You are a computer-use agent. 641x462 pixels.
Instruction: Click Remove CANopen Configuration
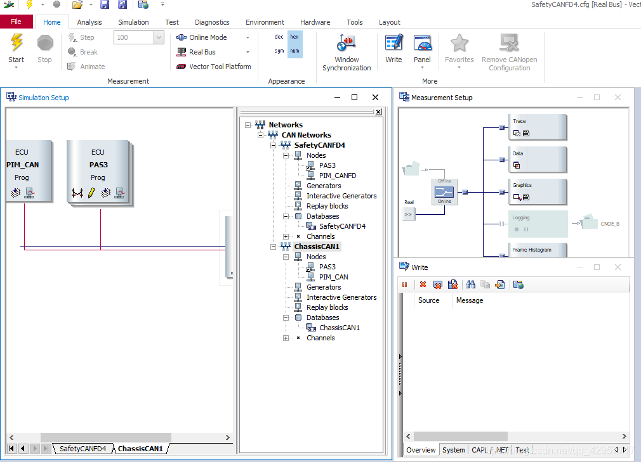[510, 52]
